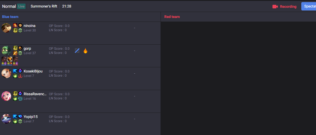Click ninoina's Ignite summoner spell icon
This screenshot has width=316, height=135.
15,25
